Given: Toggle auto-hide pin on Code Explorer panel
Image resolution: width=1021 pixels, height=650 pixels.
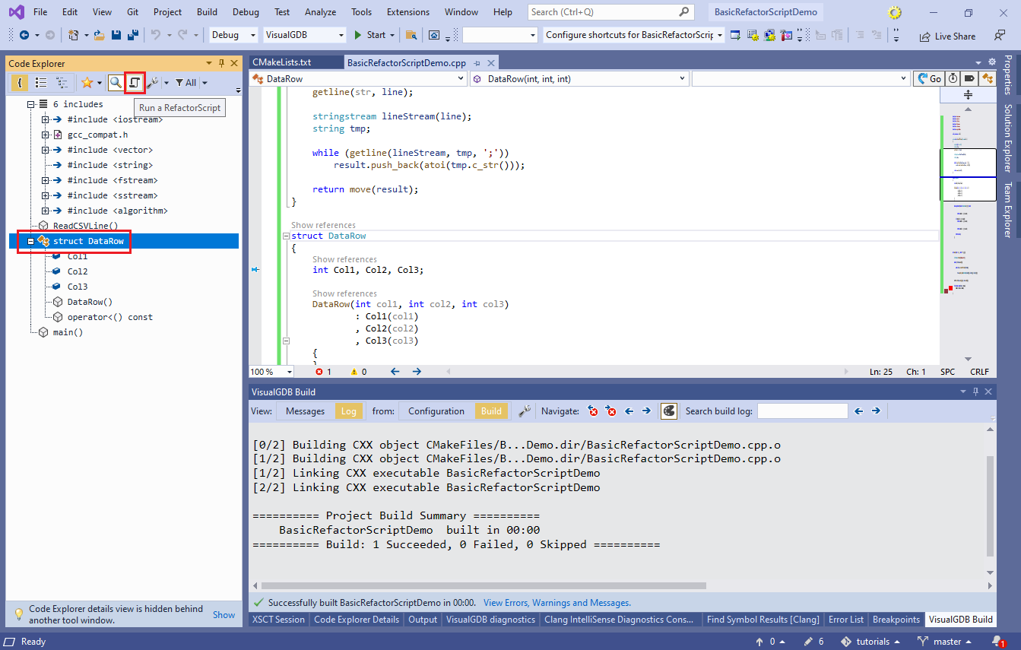Looking at the screenshot, I should tap(221, 63).
